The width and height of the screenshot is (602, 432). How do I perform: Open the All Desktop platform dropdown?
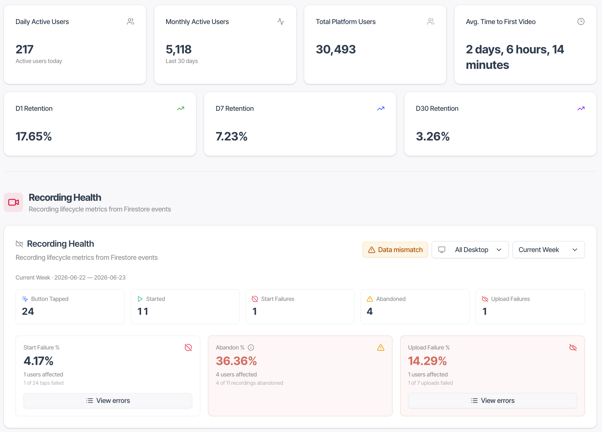pyautogui.click(x=470, y=250)
